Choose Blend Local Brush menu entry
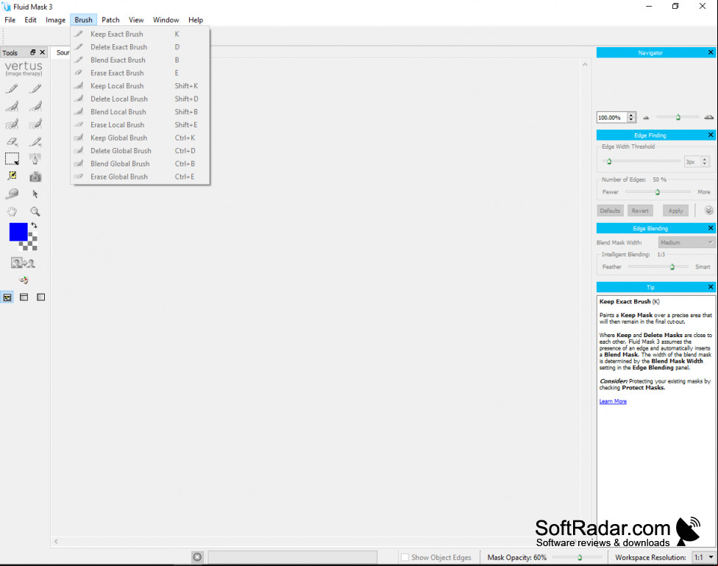718x566 pixels. tap(140, 112)
